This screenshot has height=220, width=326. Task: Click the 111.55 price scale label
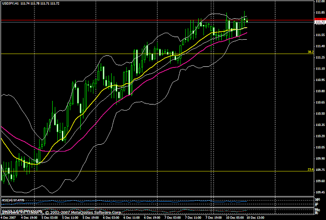click(x=320, y=35)
